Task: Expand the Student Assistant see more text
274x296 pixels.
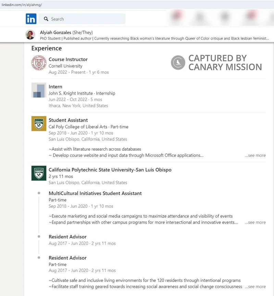Action: click(x=255, y=156)
